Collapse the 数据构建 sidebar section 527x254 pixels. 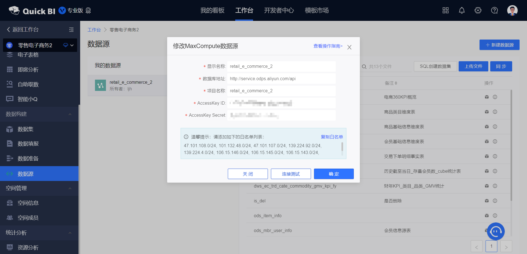70,114
